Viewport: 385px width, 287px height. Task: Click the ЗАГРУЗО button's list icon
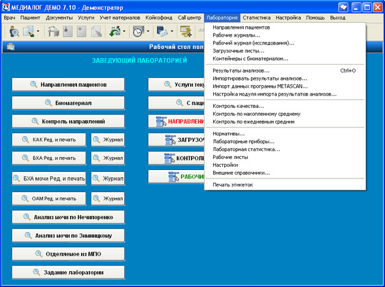coord(171,140)
